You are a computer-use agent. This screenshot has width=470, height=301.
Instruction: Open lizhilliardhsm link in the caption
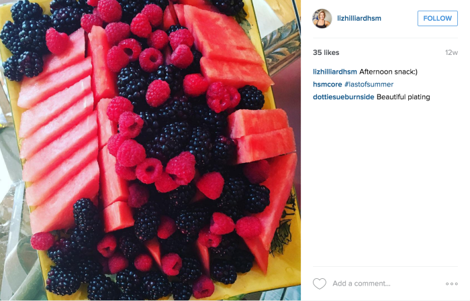tap(335, 72)
